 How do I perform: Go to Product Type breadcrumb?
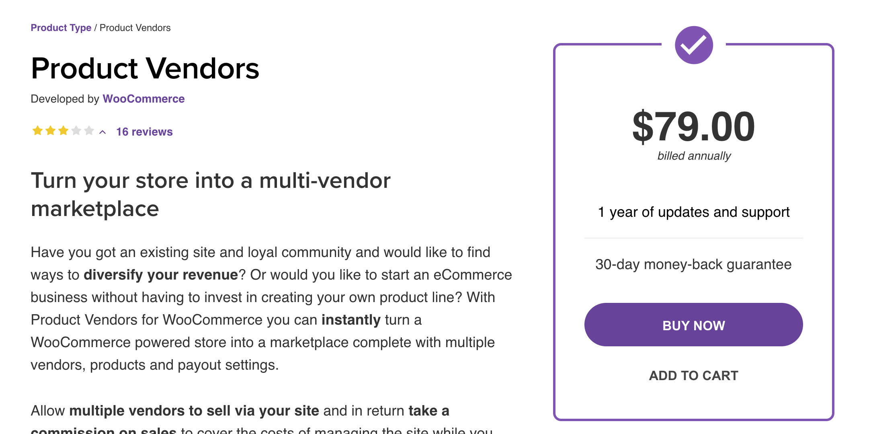tap(61, 28)
